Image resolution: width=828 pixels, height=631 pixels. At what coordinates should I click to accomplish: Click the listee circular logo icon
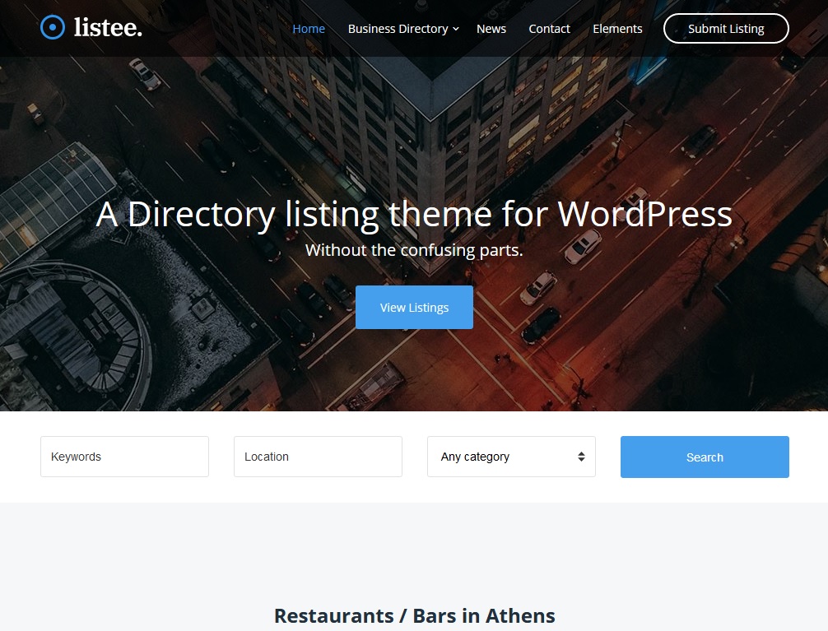click(53, 27)
